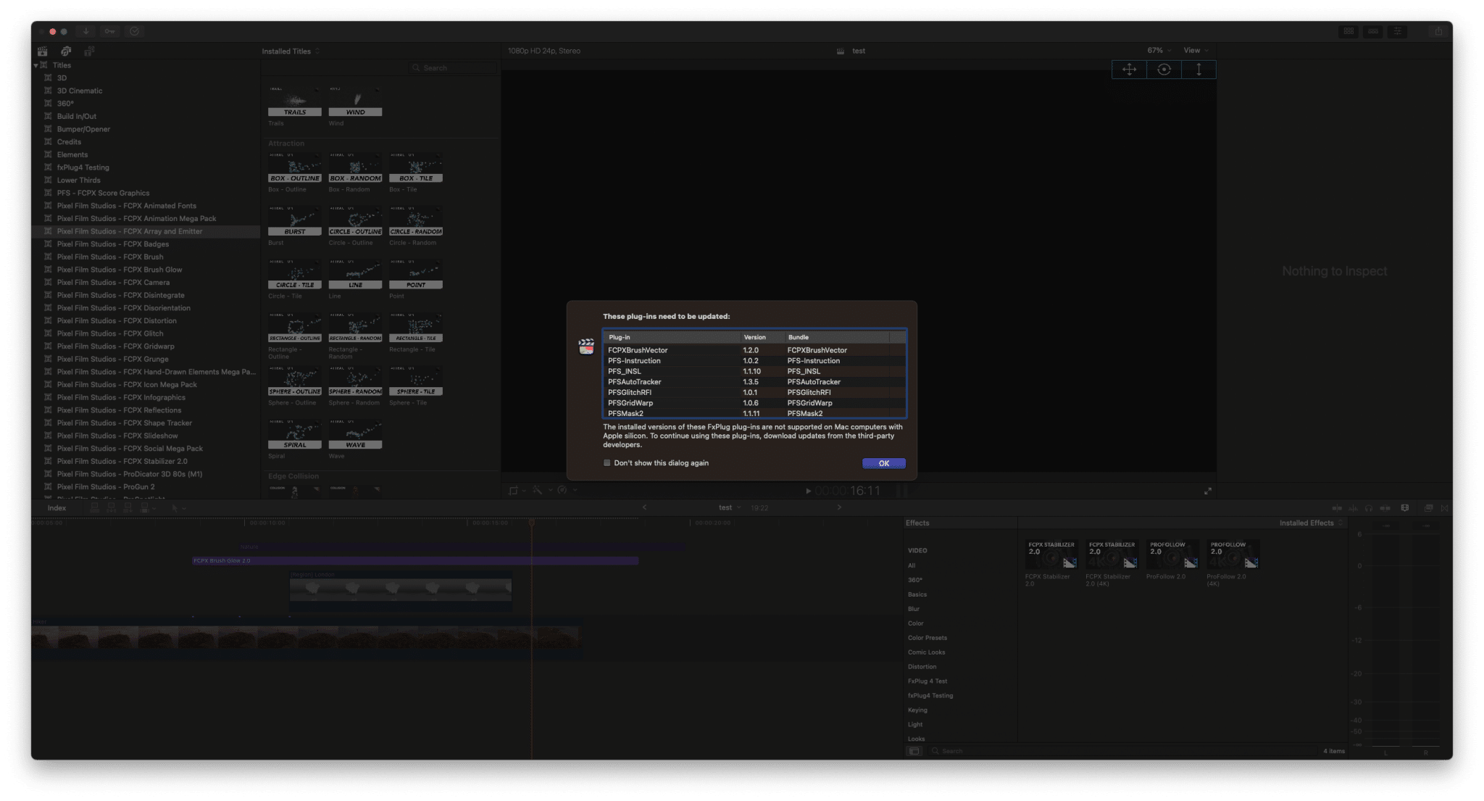
Task: Open the timeline Index button
Action: point(57,508)
